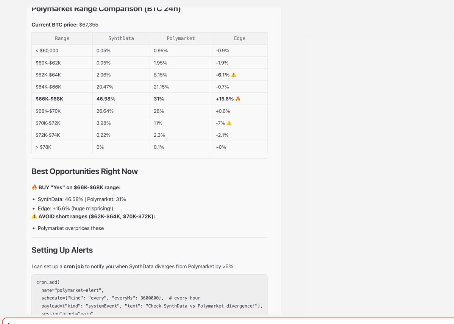Viewport: 454px width, 324px height.
Task: Click the fire emoji before BUY "Yes"
Action: click(34, 187)
